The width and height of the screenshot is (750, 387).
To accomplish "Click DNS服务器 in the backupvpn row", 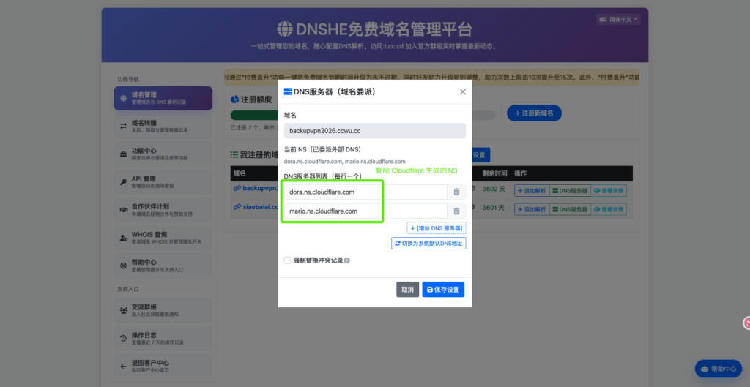I will tap(570, 190).
